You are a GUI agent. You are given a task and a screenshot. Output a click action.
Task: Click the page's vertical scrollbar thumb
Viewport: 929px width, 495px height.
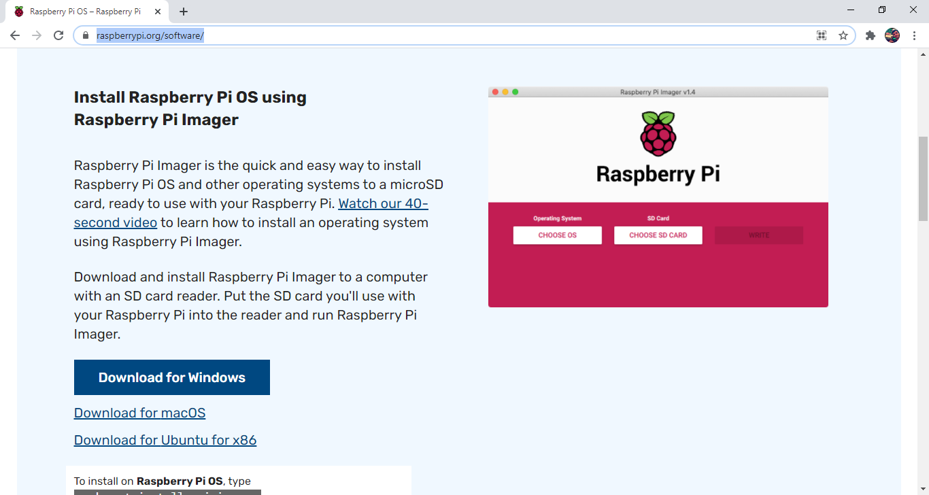coord(923,178)
